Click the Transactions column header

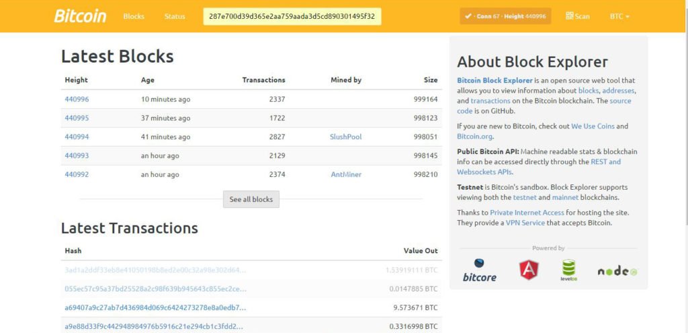pos(263,80)
